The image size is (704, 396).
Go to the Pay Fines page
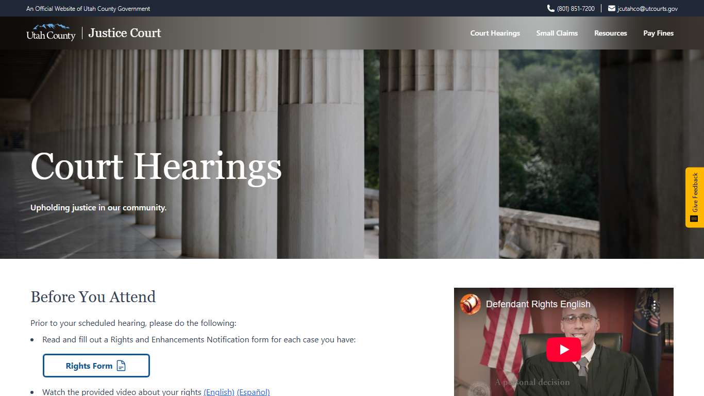[x=658, y=33]
